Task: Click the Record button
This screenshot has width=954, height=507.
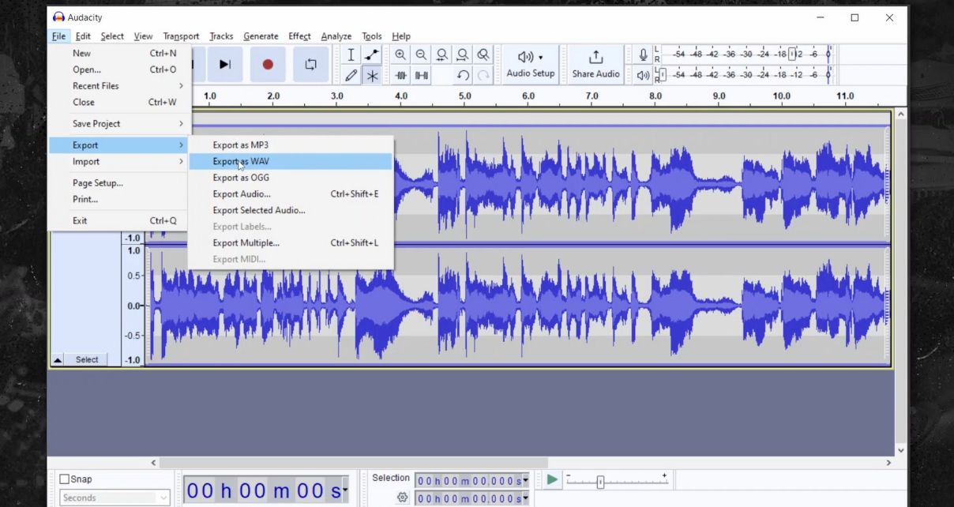Action: pos(268,65)
